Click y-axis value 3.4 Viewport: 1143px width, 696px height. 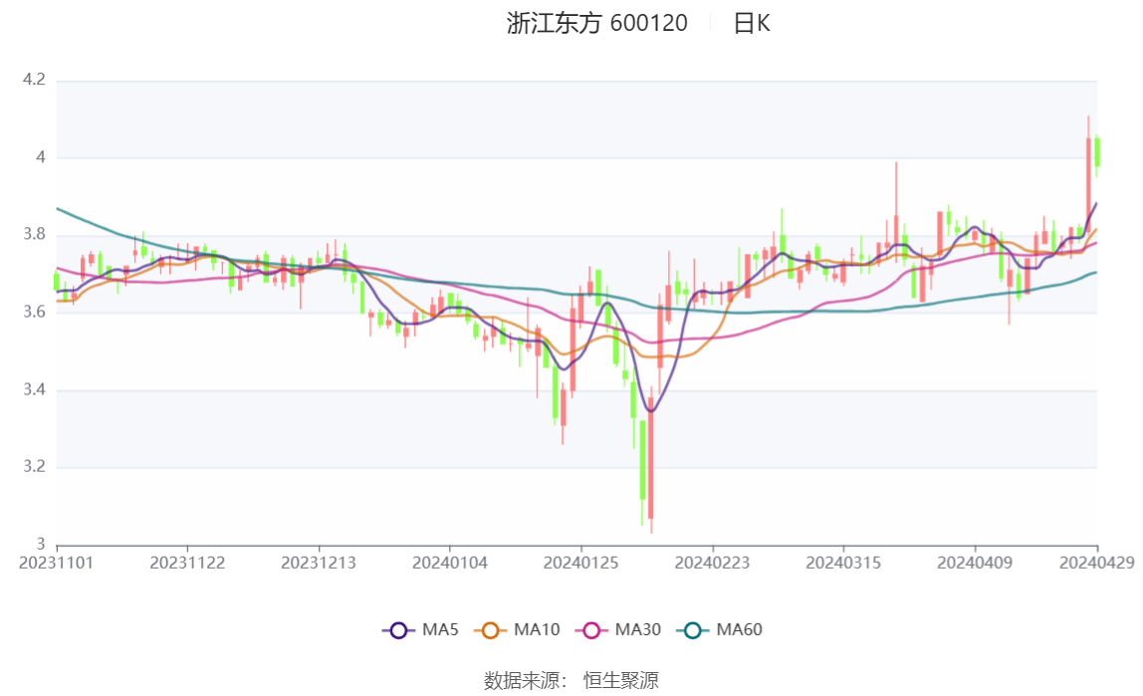point(34,390)
